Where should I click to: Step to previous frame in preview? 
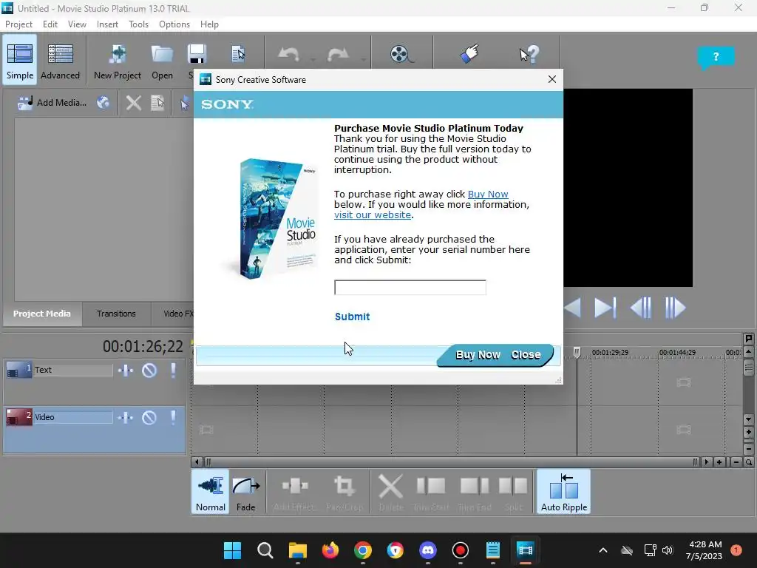point(641,308)
